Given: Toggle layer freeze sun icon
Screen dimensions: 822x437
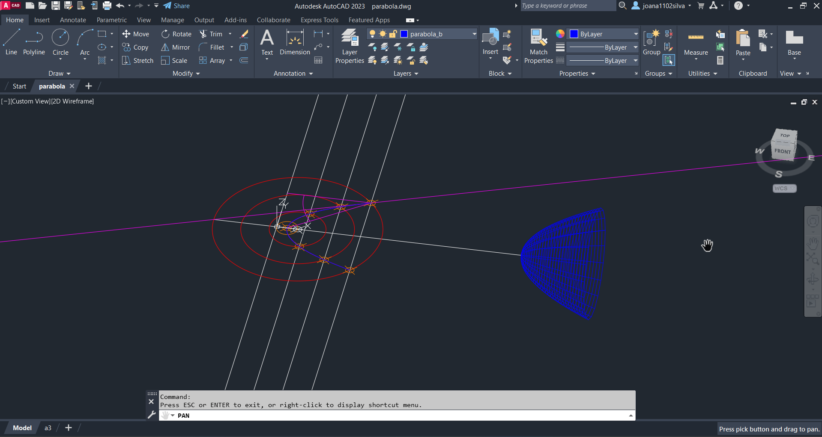Looking at the screenshot, I should coord(383,34).
